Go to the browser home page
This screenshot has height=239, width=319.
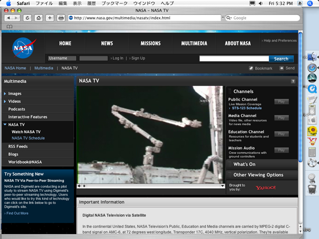coord(38,18)
